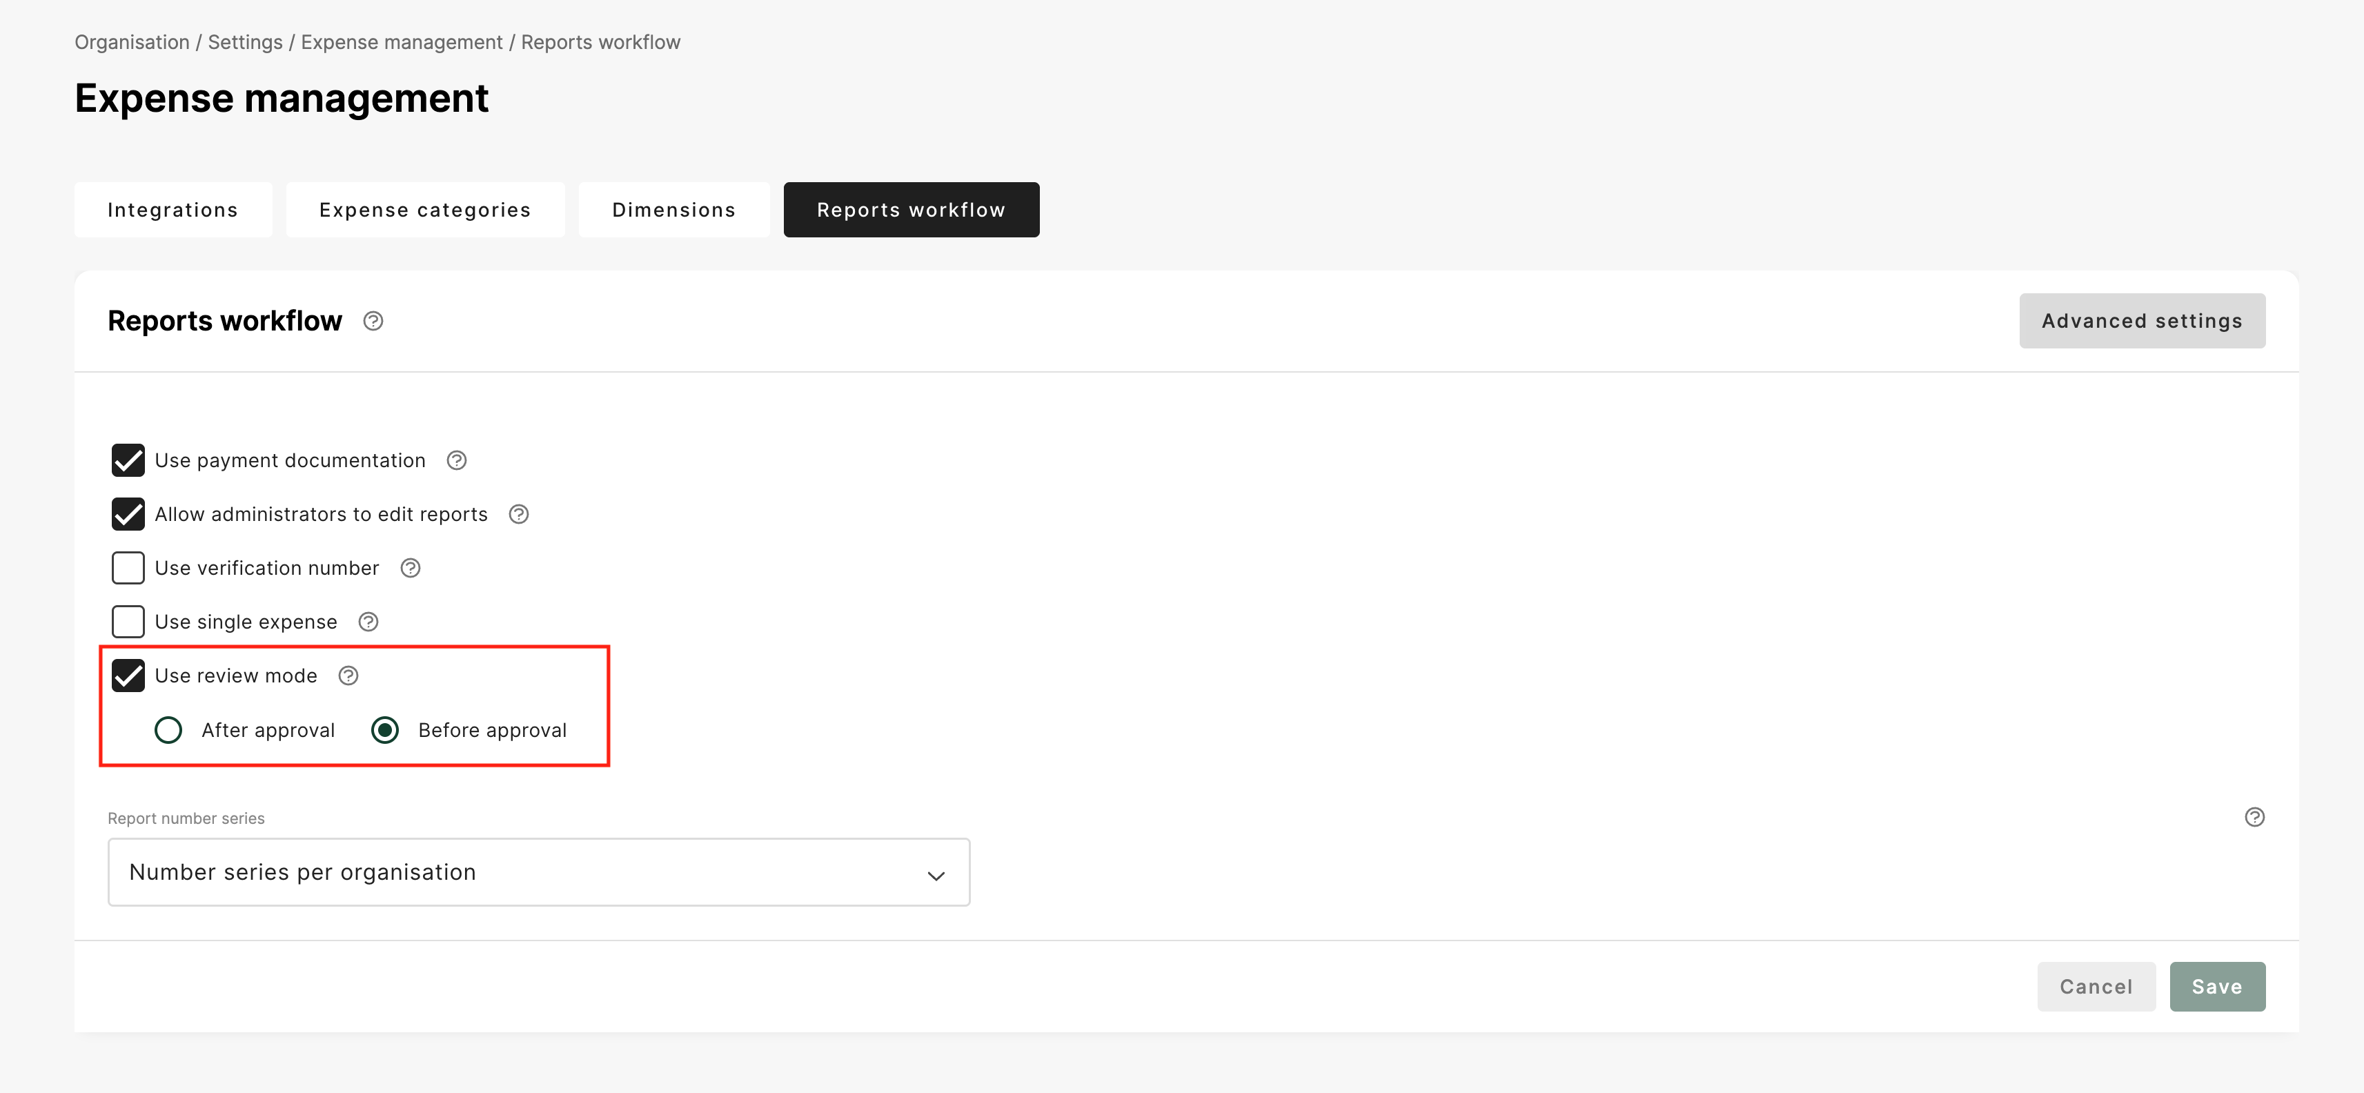
Task: Open the Expense categories tab
Action: 425,210
